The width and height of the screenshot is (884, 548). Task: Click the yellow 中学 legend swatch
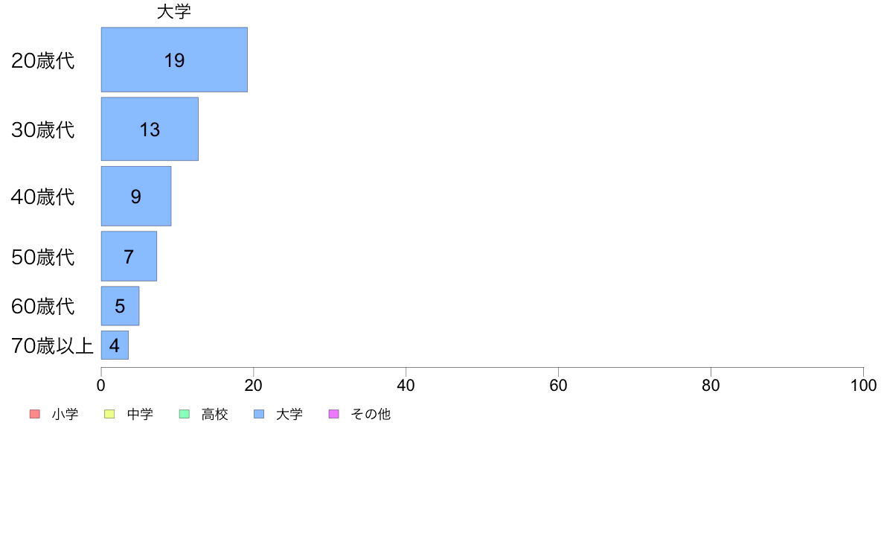click(109, 414)
